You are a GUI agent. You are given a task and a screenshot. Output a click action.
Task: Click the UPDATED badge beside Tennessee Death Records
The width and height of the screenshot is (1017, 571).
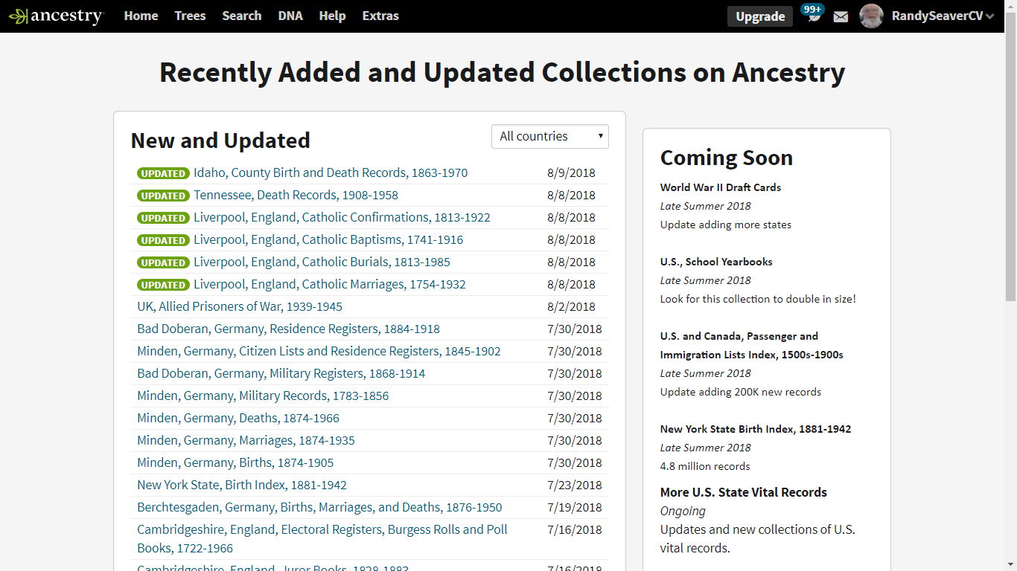tap(163, 196)
